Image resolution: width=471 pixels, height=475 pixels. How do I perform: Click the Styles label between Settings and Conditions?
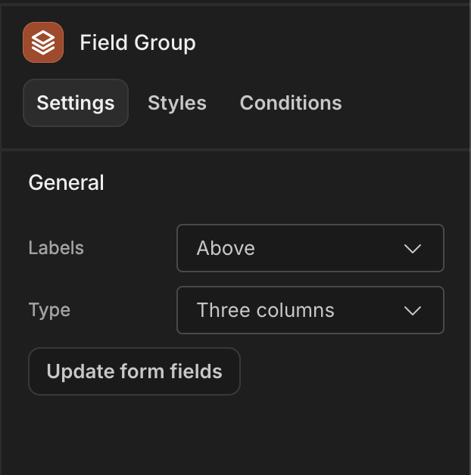(x=177, y=103)
